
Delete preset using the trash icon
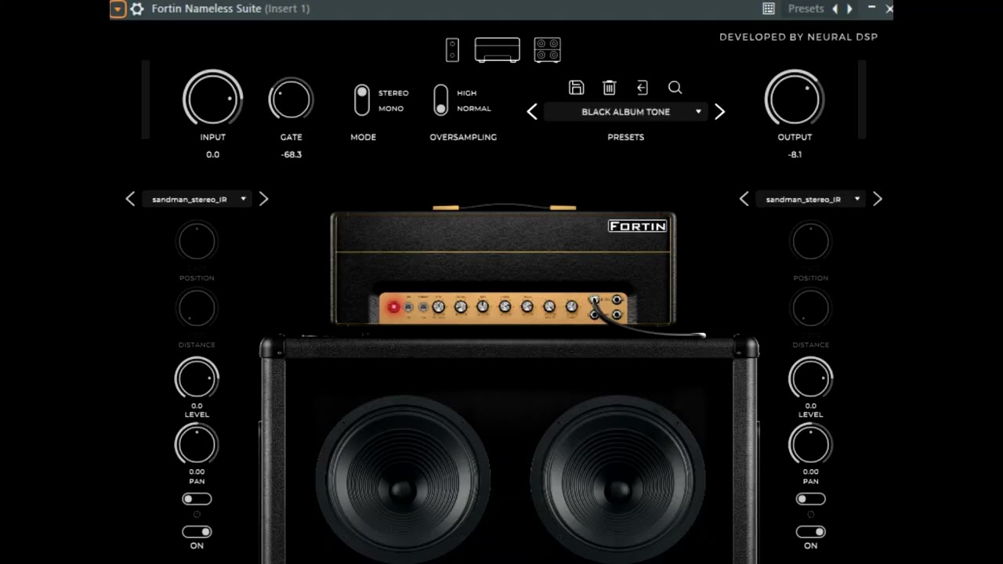pyautogui.click(x=609, y=88)
